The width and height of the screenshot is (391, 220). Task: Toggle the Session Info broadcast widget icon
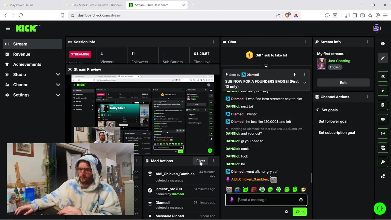tap(383, 134)
